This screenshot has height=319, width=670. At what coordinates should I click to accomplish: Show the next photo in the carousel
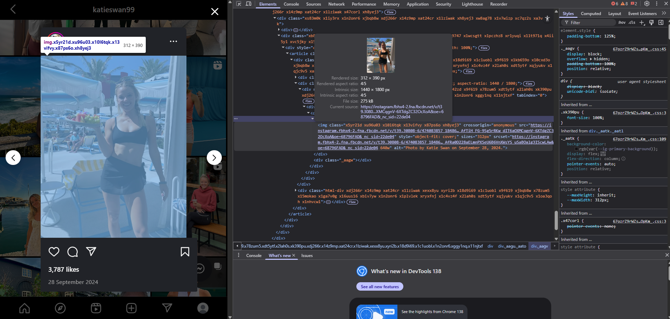[214, 158]
